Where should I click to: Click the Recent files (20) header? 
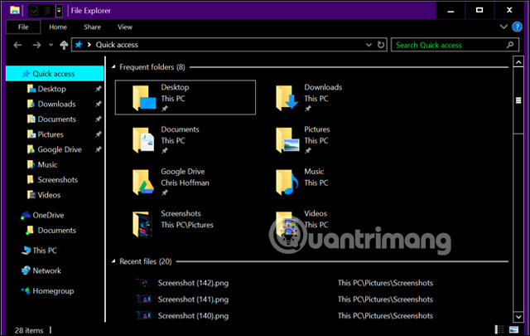tap(146, 261)
